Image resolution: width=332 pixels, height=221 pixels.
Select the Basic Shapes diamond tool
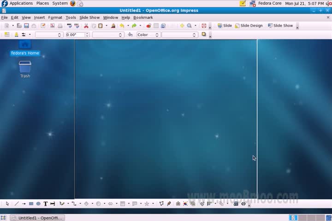pos(86,204)
